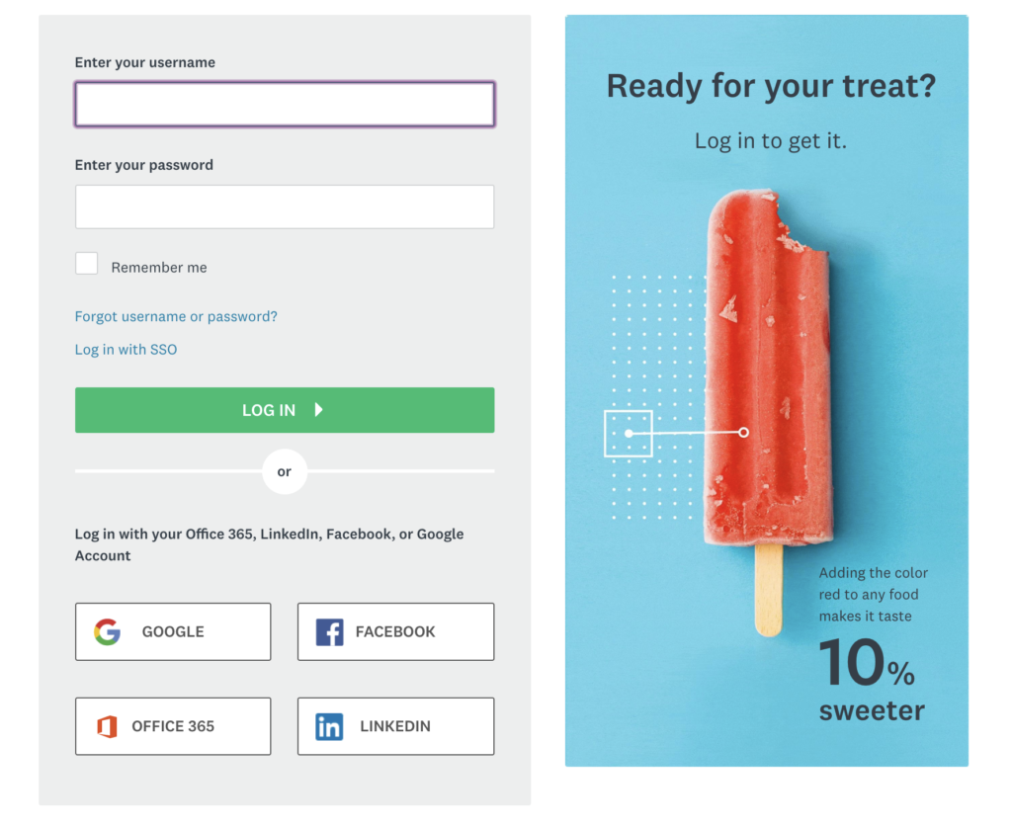Open the Forgot username or password link
The image size is (1012, 826).
click(x=176, y=316)
